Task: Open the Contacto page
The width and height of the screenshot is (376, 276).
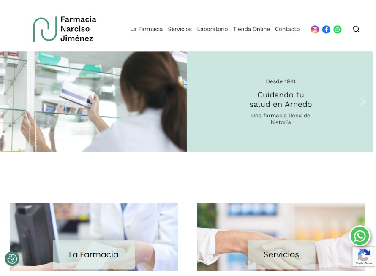Action: click(x=287, y=29)
